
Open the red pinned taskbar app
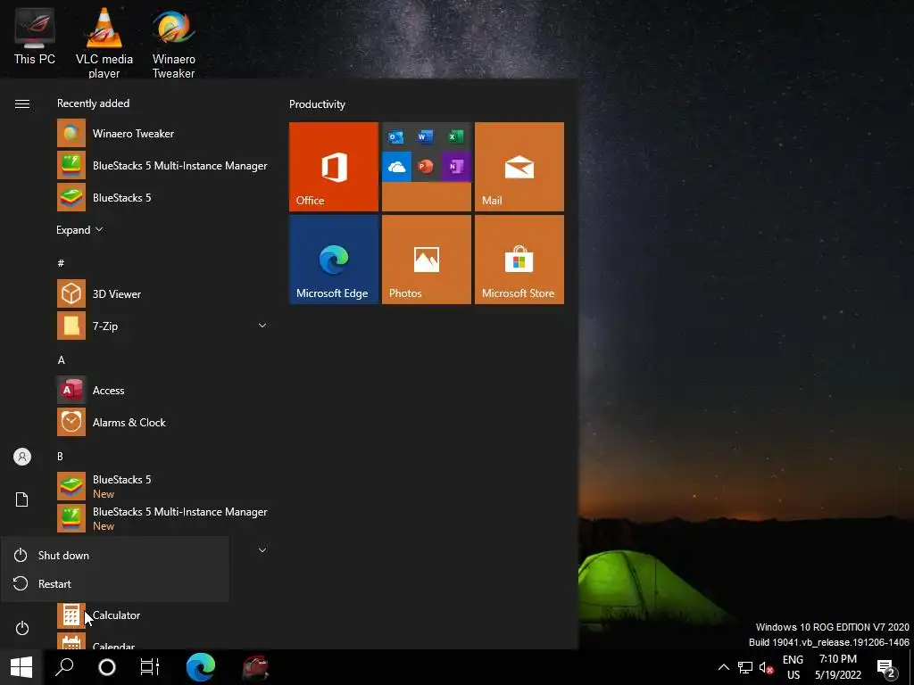254,667
